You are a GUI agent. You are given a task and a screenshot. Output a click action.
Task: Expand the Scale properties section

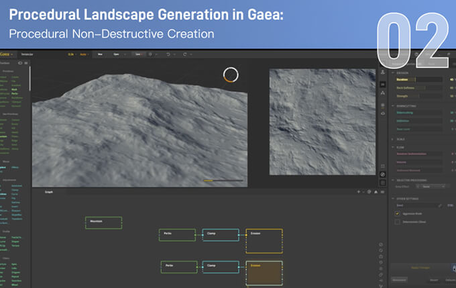point(393,139)
